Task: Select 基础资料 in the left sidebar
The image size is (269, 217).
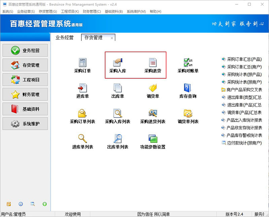Action: [x=25, y=109]
